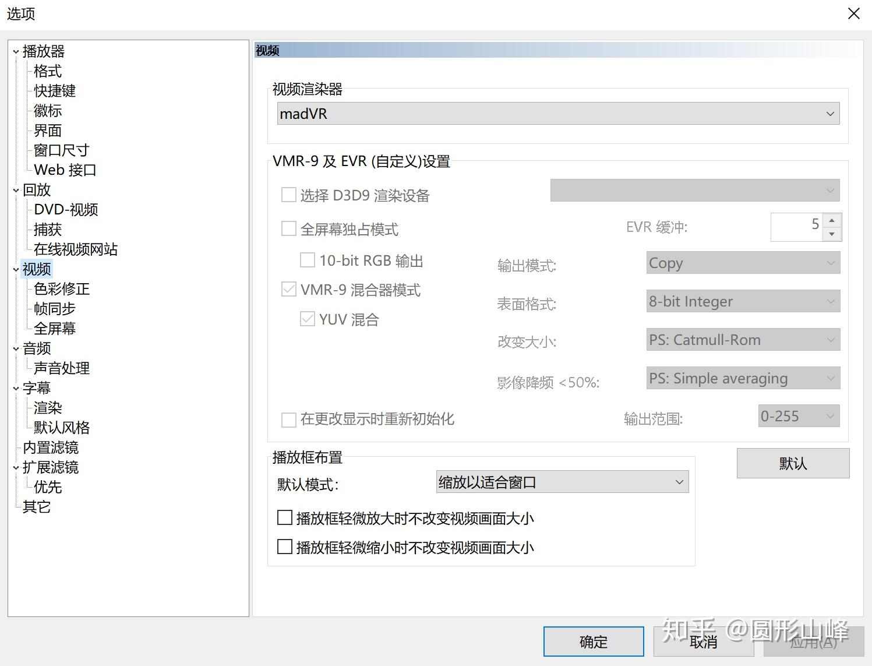872x666 pixels.
Task: Collapse the 视频 tree branch
Action: coord(15,269)
